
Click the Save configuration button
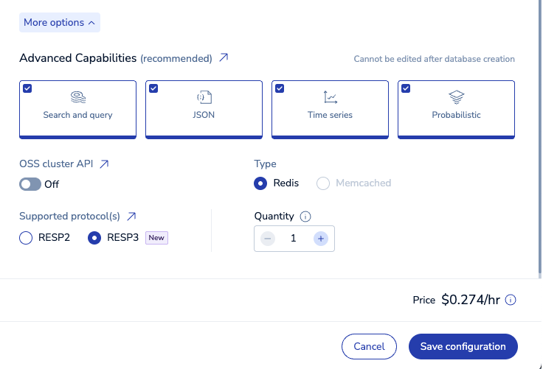pyautogui.click(x=463, y=346)
